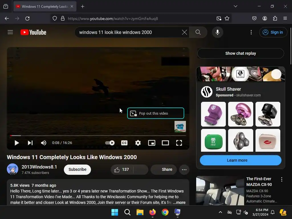Open Firefox application menu
Viewport: 292px width, 219px height.
[x=285, y=19]
